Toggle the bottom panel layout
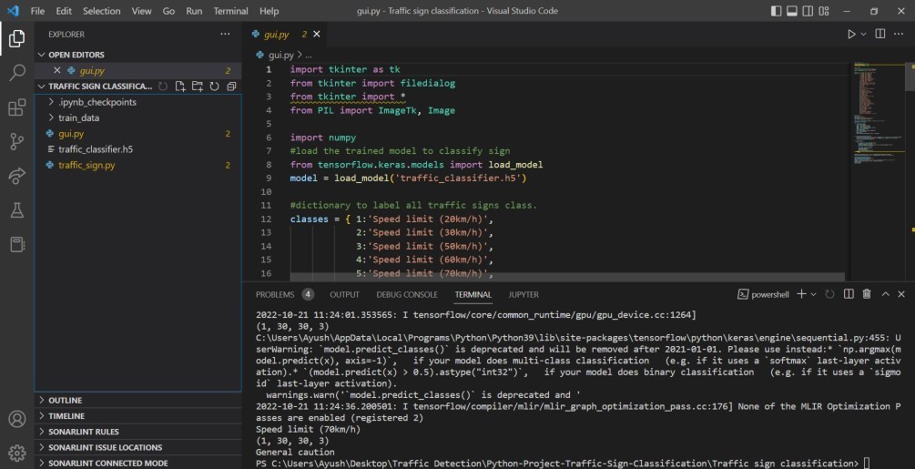This screenshot has width=915, height=469. coord(792,11)
